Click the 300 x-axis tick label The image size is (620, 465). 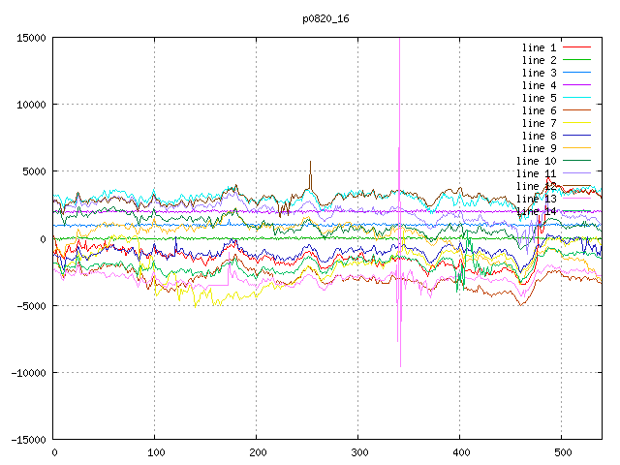tap(358, 452)
